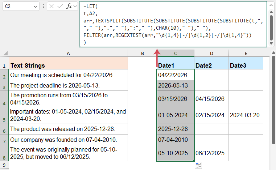276x170 pixels.
Task: Click the 'Date1' header cell
Action: [176, 63]
